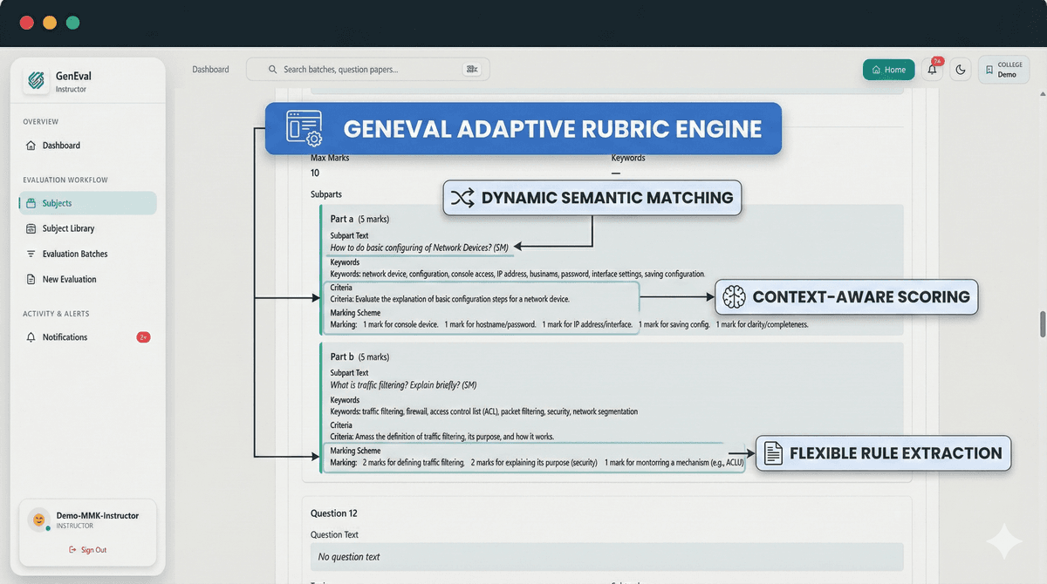This screenshot has height=584, width=1047.
Task: Click the page scrollbar thumb on the right edge
Action: tap(1043, 323)
